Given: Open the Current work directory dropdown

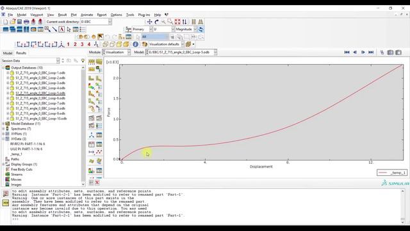Looking at the screenshot, I should pyautogui.click(x=110, y=22).
